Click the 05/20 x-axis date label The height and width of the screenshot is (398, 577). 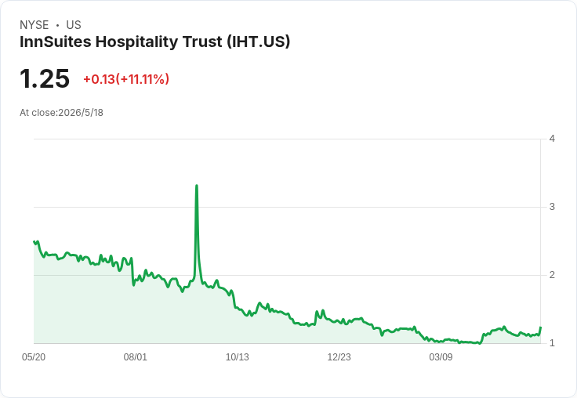pyautogui.click(x=34, y=357)
